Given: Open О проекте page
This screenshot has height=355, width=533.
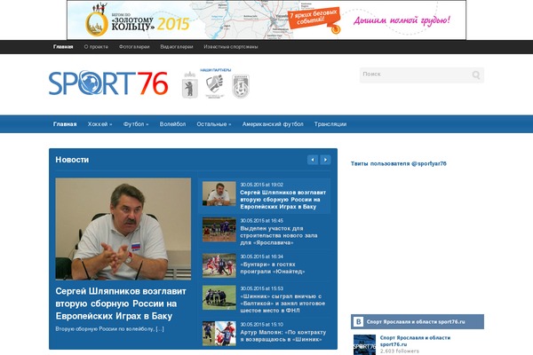Looking at the screenshot, I should 96,47.
